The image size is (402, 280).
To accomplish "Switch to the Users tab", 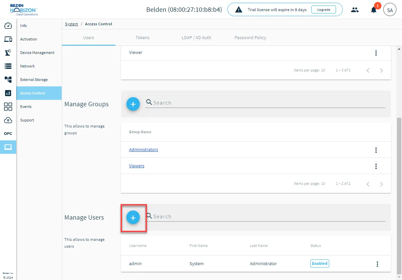I will tap(89, 38).
